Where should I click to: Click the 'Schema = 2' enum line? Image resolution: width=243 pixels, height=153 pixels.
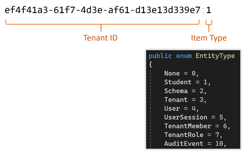[x=186, y=91]
